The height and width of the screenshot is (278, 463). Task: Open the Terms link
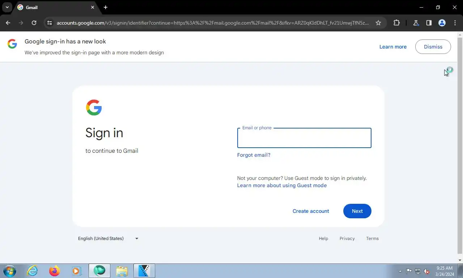[x=372, y=239]
